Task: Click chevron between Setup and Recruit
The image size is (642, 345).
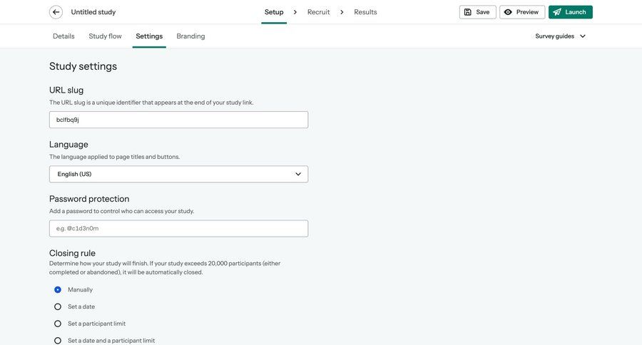Action: (x=295, y=12)
